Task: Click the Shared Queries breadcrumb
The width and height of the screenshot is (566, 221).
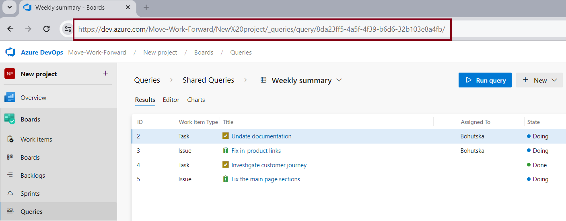Action: coord(208,80)
